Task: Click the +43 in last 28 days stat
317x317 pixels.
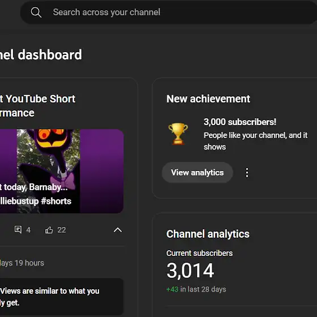Action: (196, 289)
